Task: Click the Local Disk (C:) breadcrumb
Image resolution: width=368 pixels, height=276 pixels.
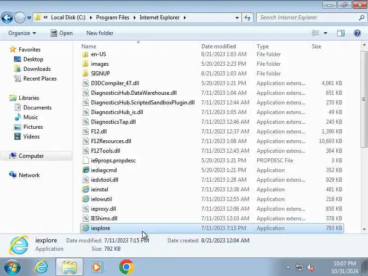Action: [68, 17]
